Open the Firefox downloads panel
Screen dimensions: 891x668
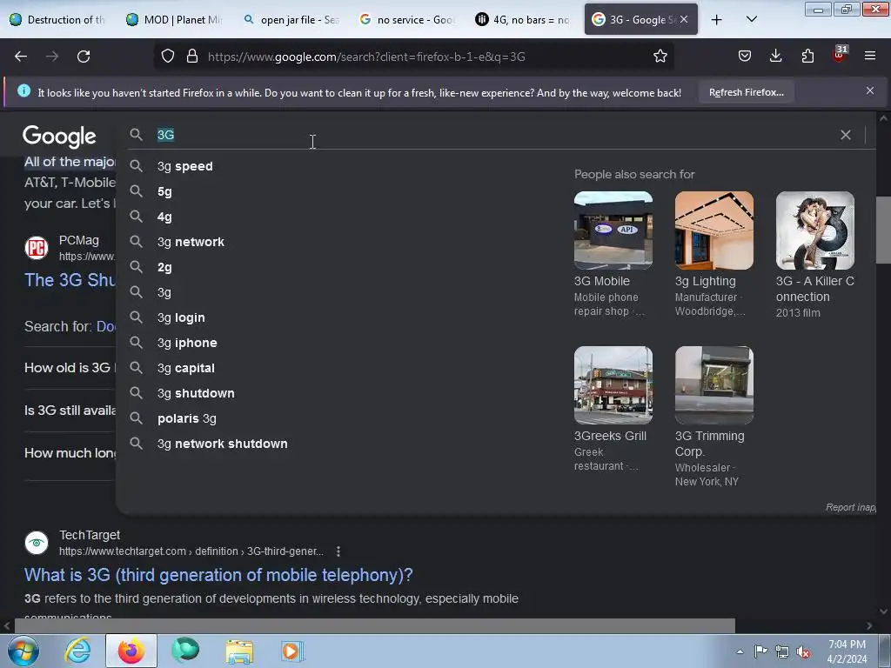(775, 56)
